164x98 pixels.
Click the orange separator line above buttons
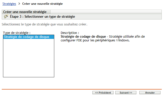coord(82,89)
